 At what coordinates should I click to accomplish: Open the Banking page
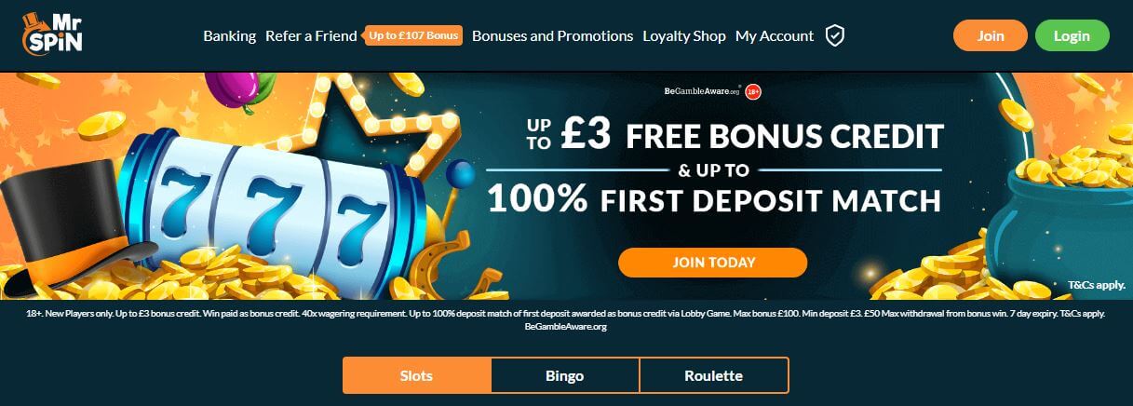(229, 36)
